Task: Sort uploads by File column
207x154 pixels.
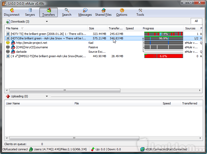Action: pos(117,103)
